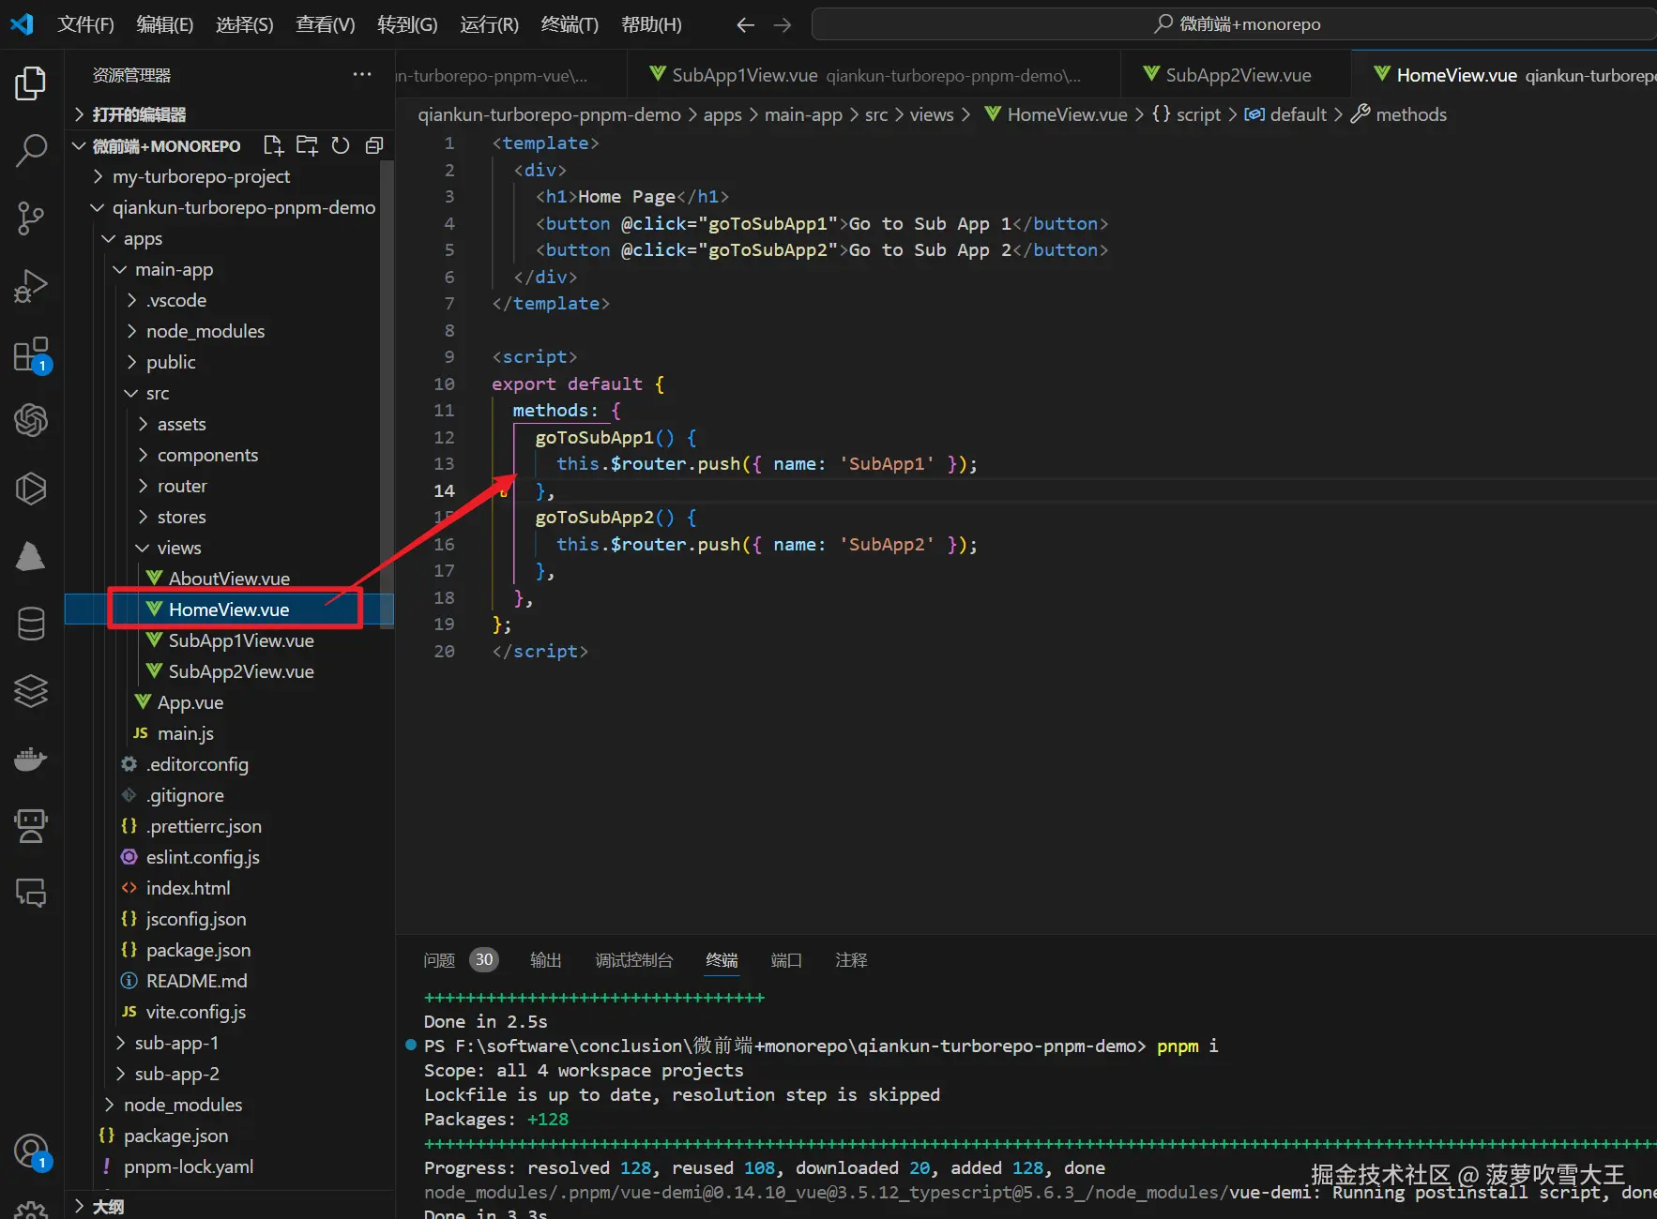Viewport: 1657px width, 1219px height.
Task: Expand the router folder
Action: 181,486
